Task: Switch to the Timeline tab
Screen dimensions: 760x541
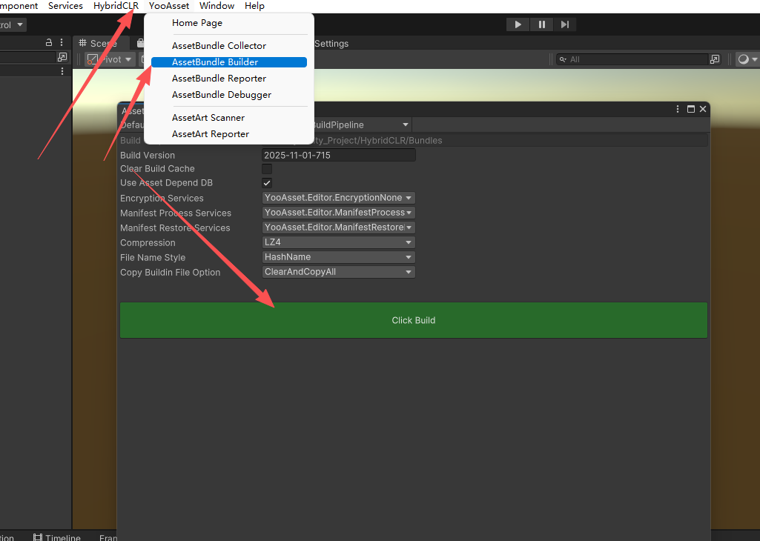Action: point(56,537)
